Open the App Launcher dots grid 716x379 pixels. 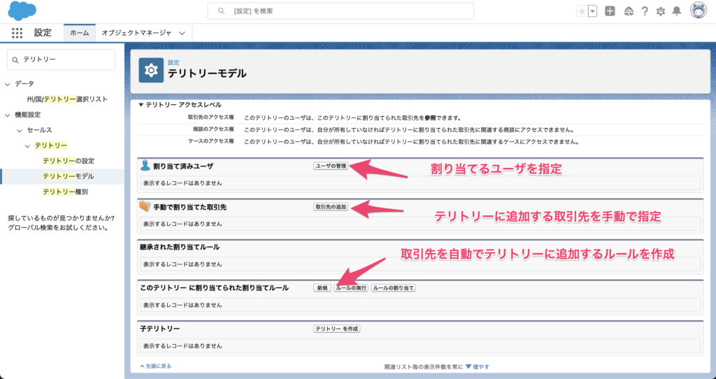[17, 33]
